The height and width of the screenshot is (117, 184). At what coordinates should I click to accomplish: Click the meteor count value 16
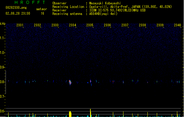42,13
